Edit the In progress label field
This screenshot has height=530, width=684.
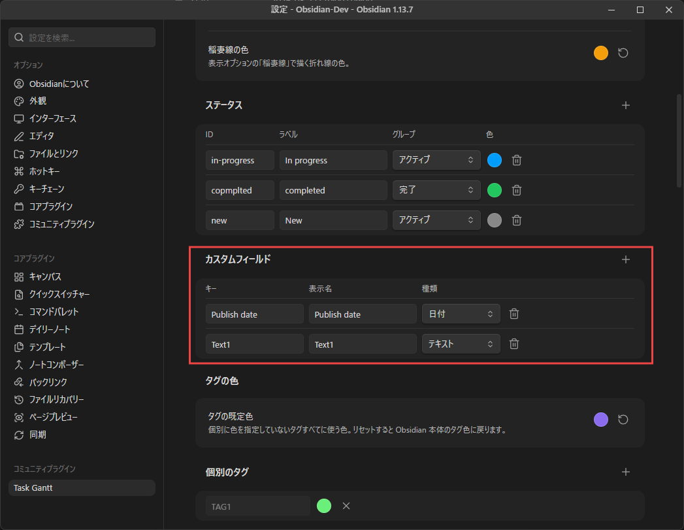point(333,160)
